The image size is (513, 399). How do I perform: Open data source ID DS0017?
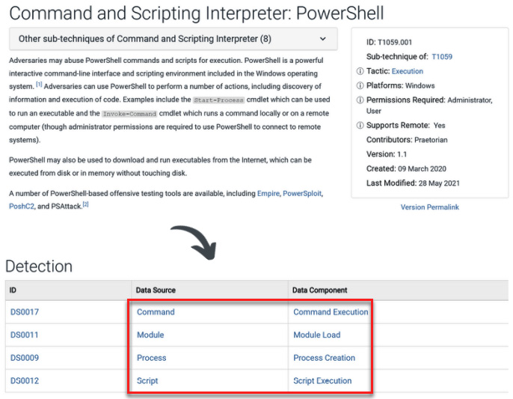coord(25,312)
